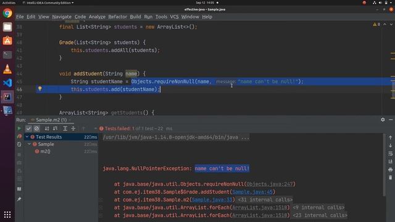Open Run panel settings gear
395x222 pixels.
pyautogui.click(x=383, y=120)
